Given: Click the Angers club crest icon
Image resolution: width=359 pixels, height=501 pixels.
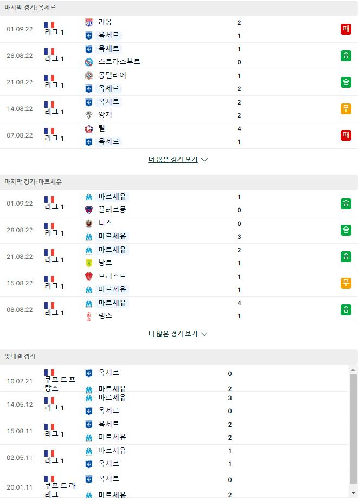Looking at the screenshot, I should click(89, 115).
